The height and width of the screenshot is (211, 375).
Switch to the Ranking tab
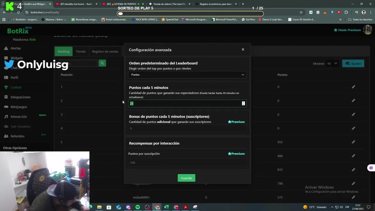pyautogui.click(x=63, y=51)
